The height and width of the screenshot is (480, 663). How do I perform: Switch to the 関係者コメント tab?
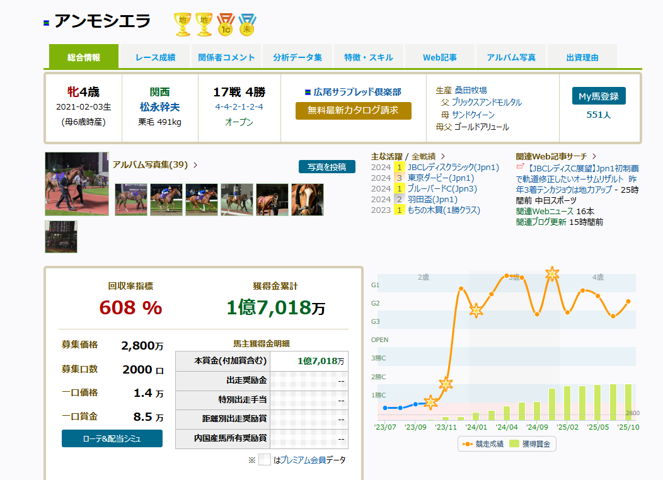coord(226,57)
